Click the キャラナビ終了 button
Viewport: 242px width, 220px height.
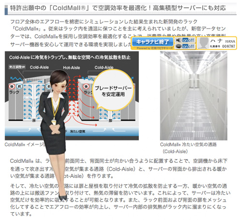click(x=152, y=42)
